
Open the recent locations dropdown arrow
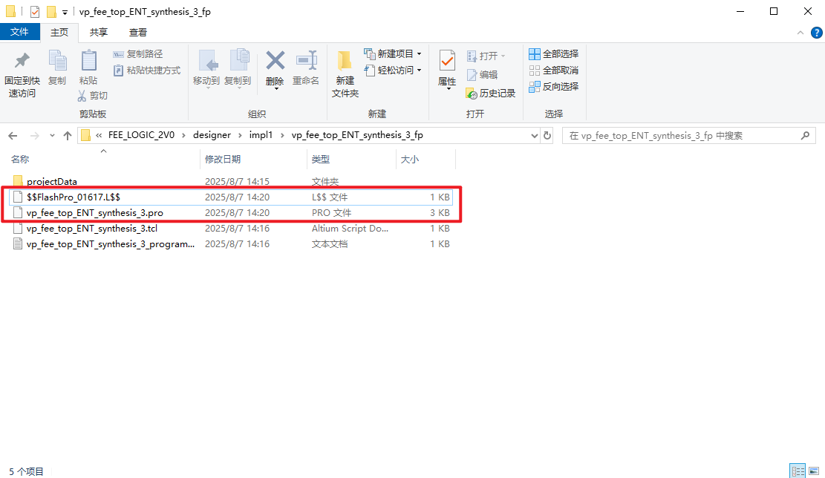[x=52, y=136]
